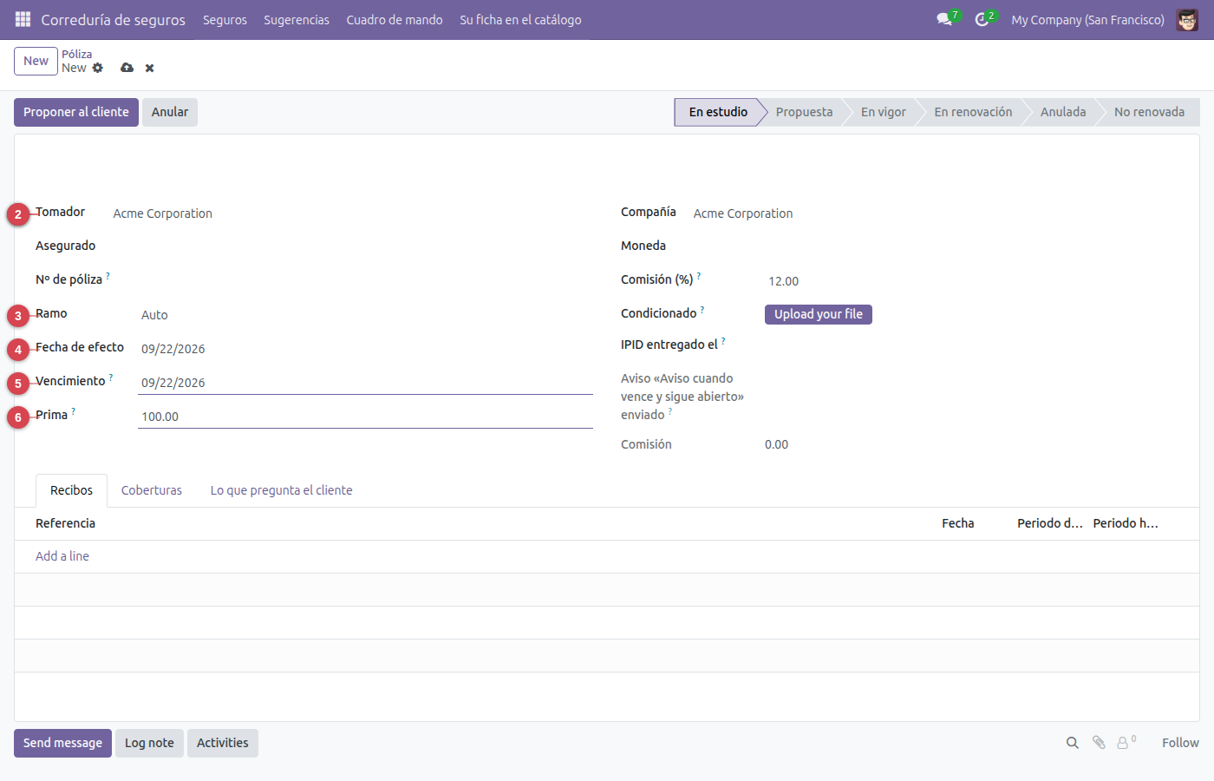
Task: Open the conversations chat icon
Action: coord(944,19)
